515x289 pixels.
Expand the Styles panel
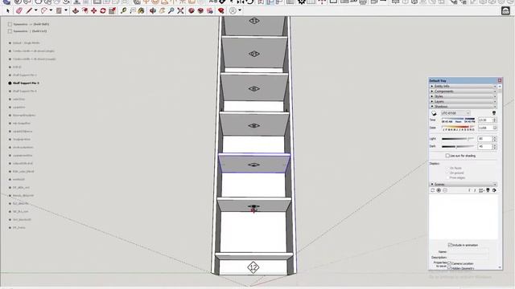[x=463, y=96]
